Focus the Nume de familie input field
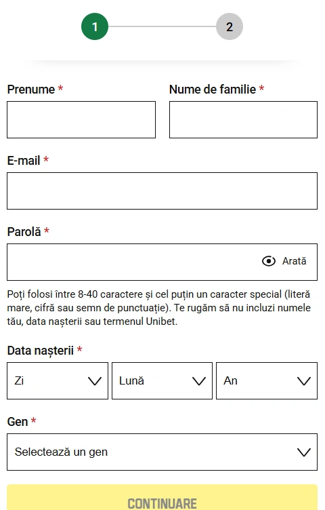Viewport: 325px width, 510px height. 243,119
